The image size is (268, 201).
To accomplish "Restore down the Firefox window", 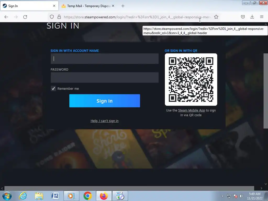I will pyautogui.click(x=254, y=3).
